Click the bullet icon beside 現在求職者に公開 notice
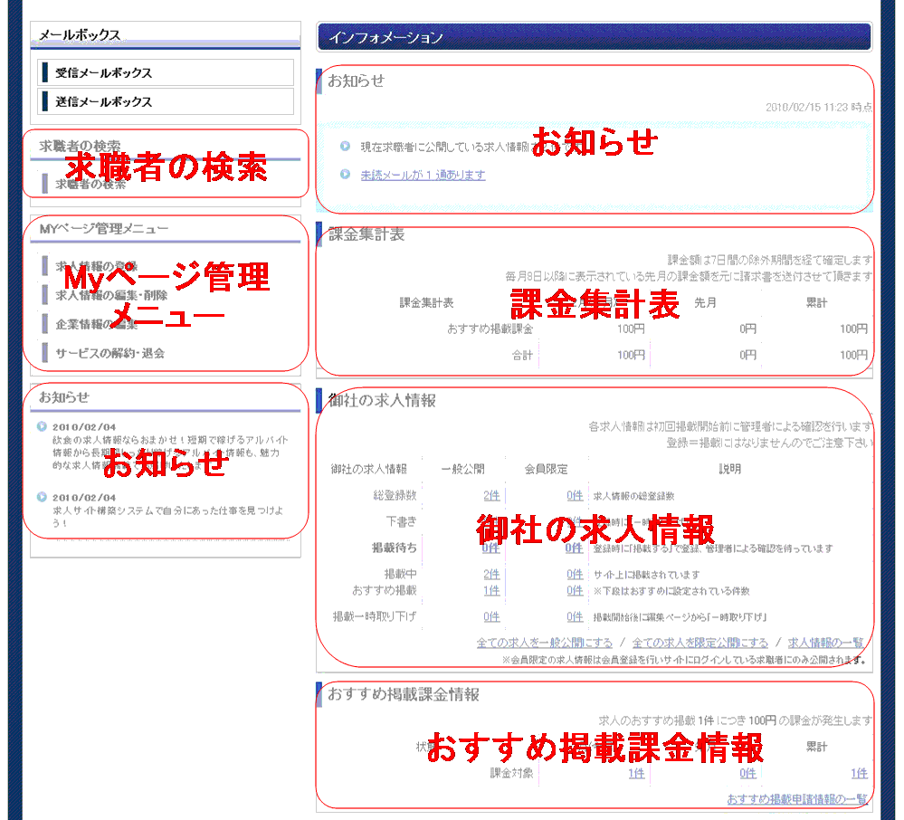The image size is (904, 820). (x=346, y=147)
